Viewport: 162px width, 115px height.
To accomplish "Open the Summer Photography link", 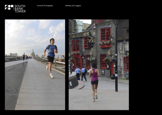I will pos(45,6).
